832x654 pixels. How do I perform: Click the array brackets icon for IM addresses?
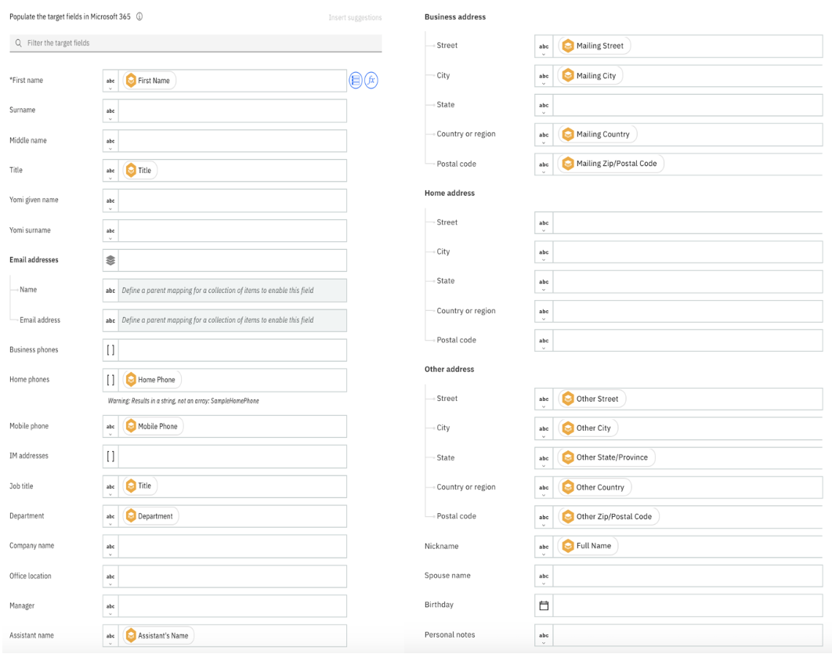(110, 456)
